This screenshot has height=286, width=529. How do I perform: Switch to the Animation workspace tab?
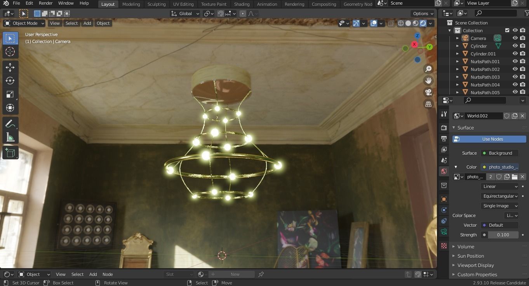coord(267,4)
